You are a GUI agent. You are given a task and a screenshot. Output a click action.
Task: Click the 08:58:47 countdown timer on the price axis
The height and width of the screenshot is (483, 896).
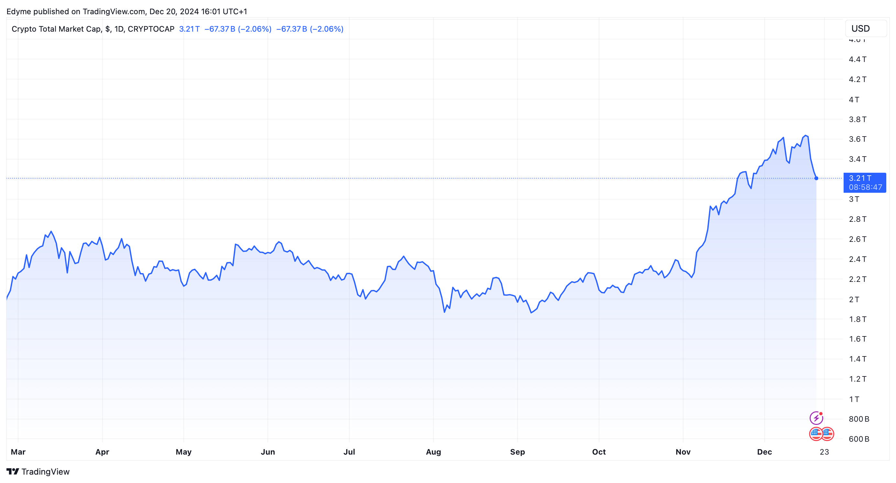coord(865,187)
